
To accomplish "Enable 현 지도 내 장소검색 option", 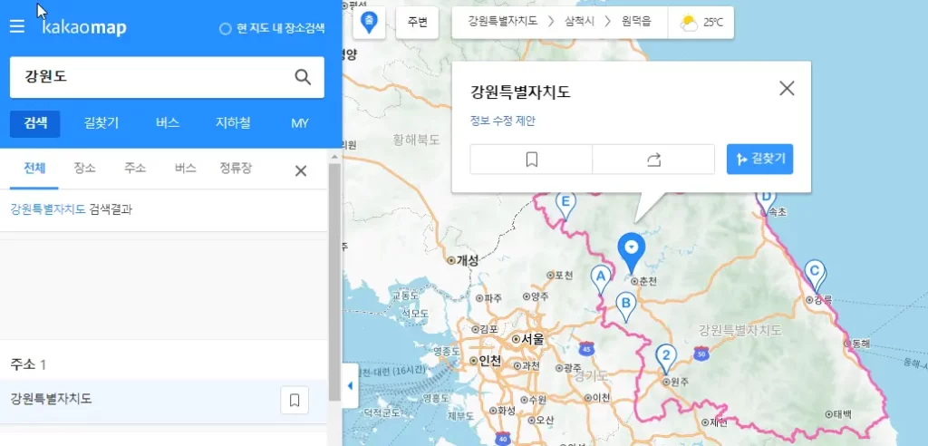I will click(226, 29).
